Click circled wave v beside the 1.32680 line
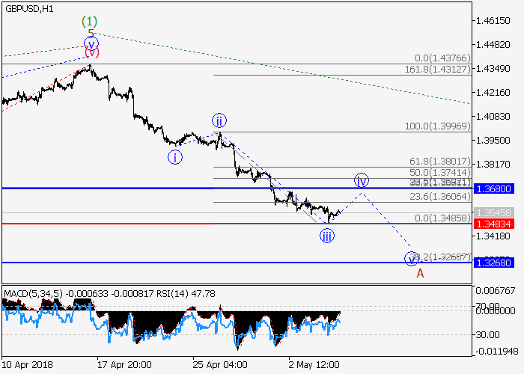Screen dimensions: 524x374 pos(411,259)
